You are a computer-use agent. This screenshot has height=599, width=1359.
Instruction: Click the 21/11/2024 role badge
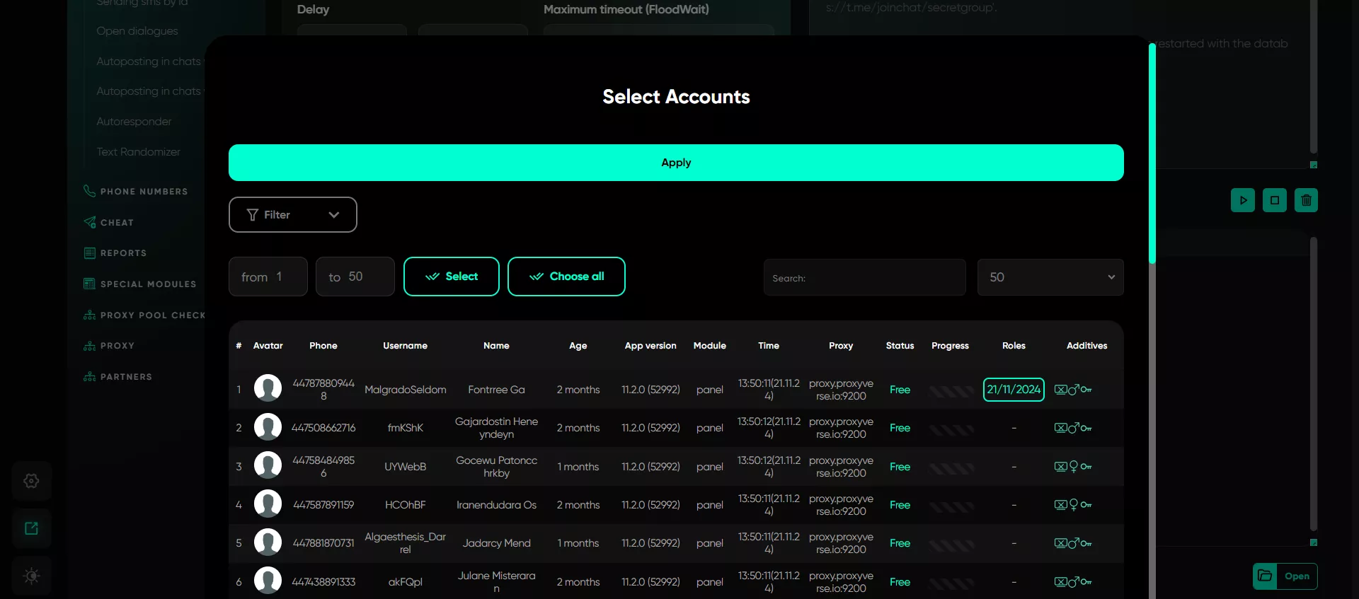pos(1014,390)
